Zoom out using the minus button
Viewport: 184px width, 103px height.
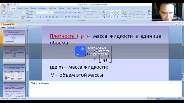pyautogui.click(x=162, y=98)
